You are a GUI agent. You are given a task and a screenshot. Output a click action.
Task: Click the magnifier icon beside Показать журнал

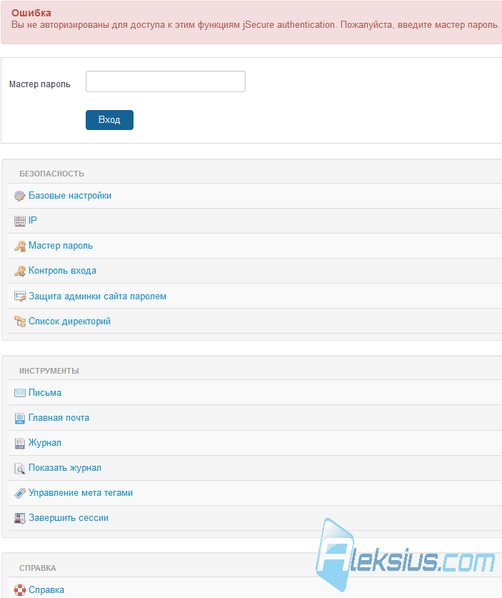(19, 469)
